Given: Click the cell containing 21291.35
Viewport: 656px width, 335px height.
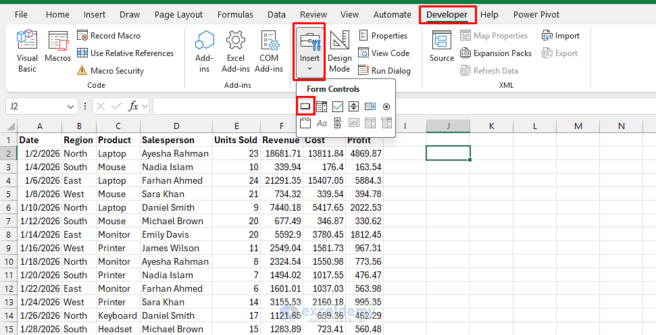Looking at the screenshot, I should pyautogui.click(x=281, y=181).
